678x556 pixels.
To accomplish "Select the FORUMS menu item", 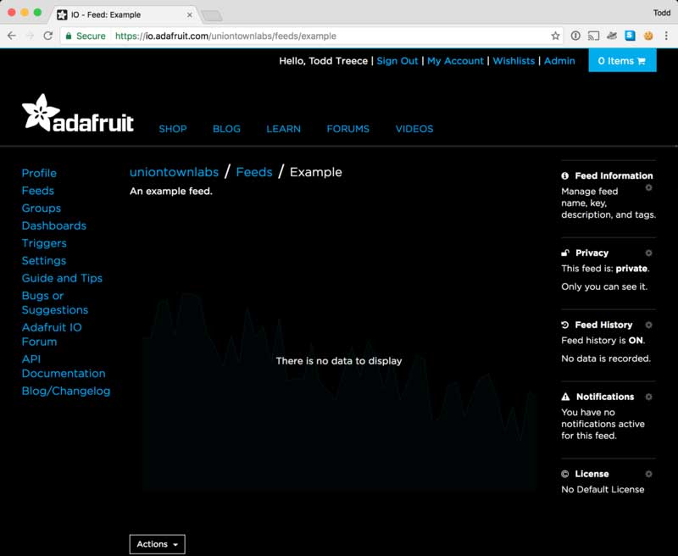I will (x=347, y=129).
